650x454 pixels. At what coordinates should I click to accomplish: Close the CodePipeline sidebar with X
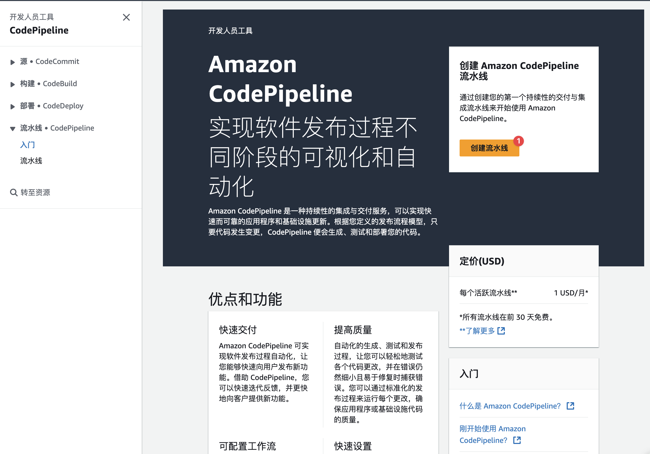pyautogui.click(x=126, y=17)
